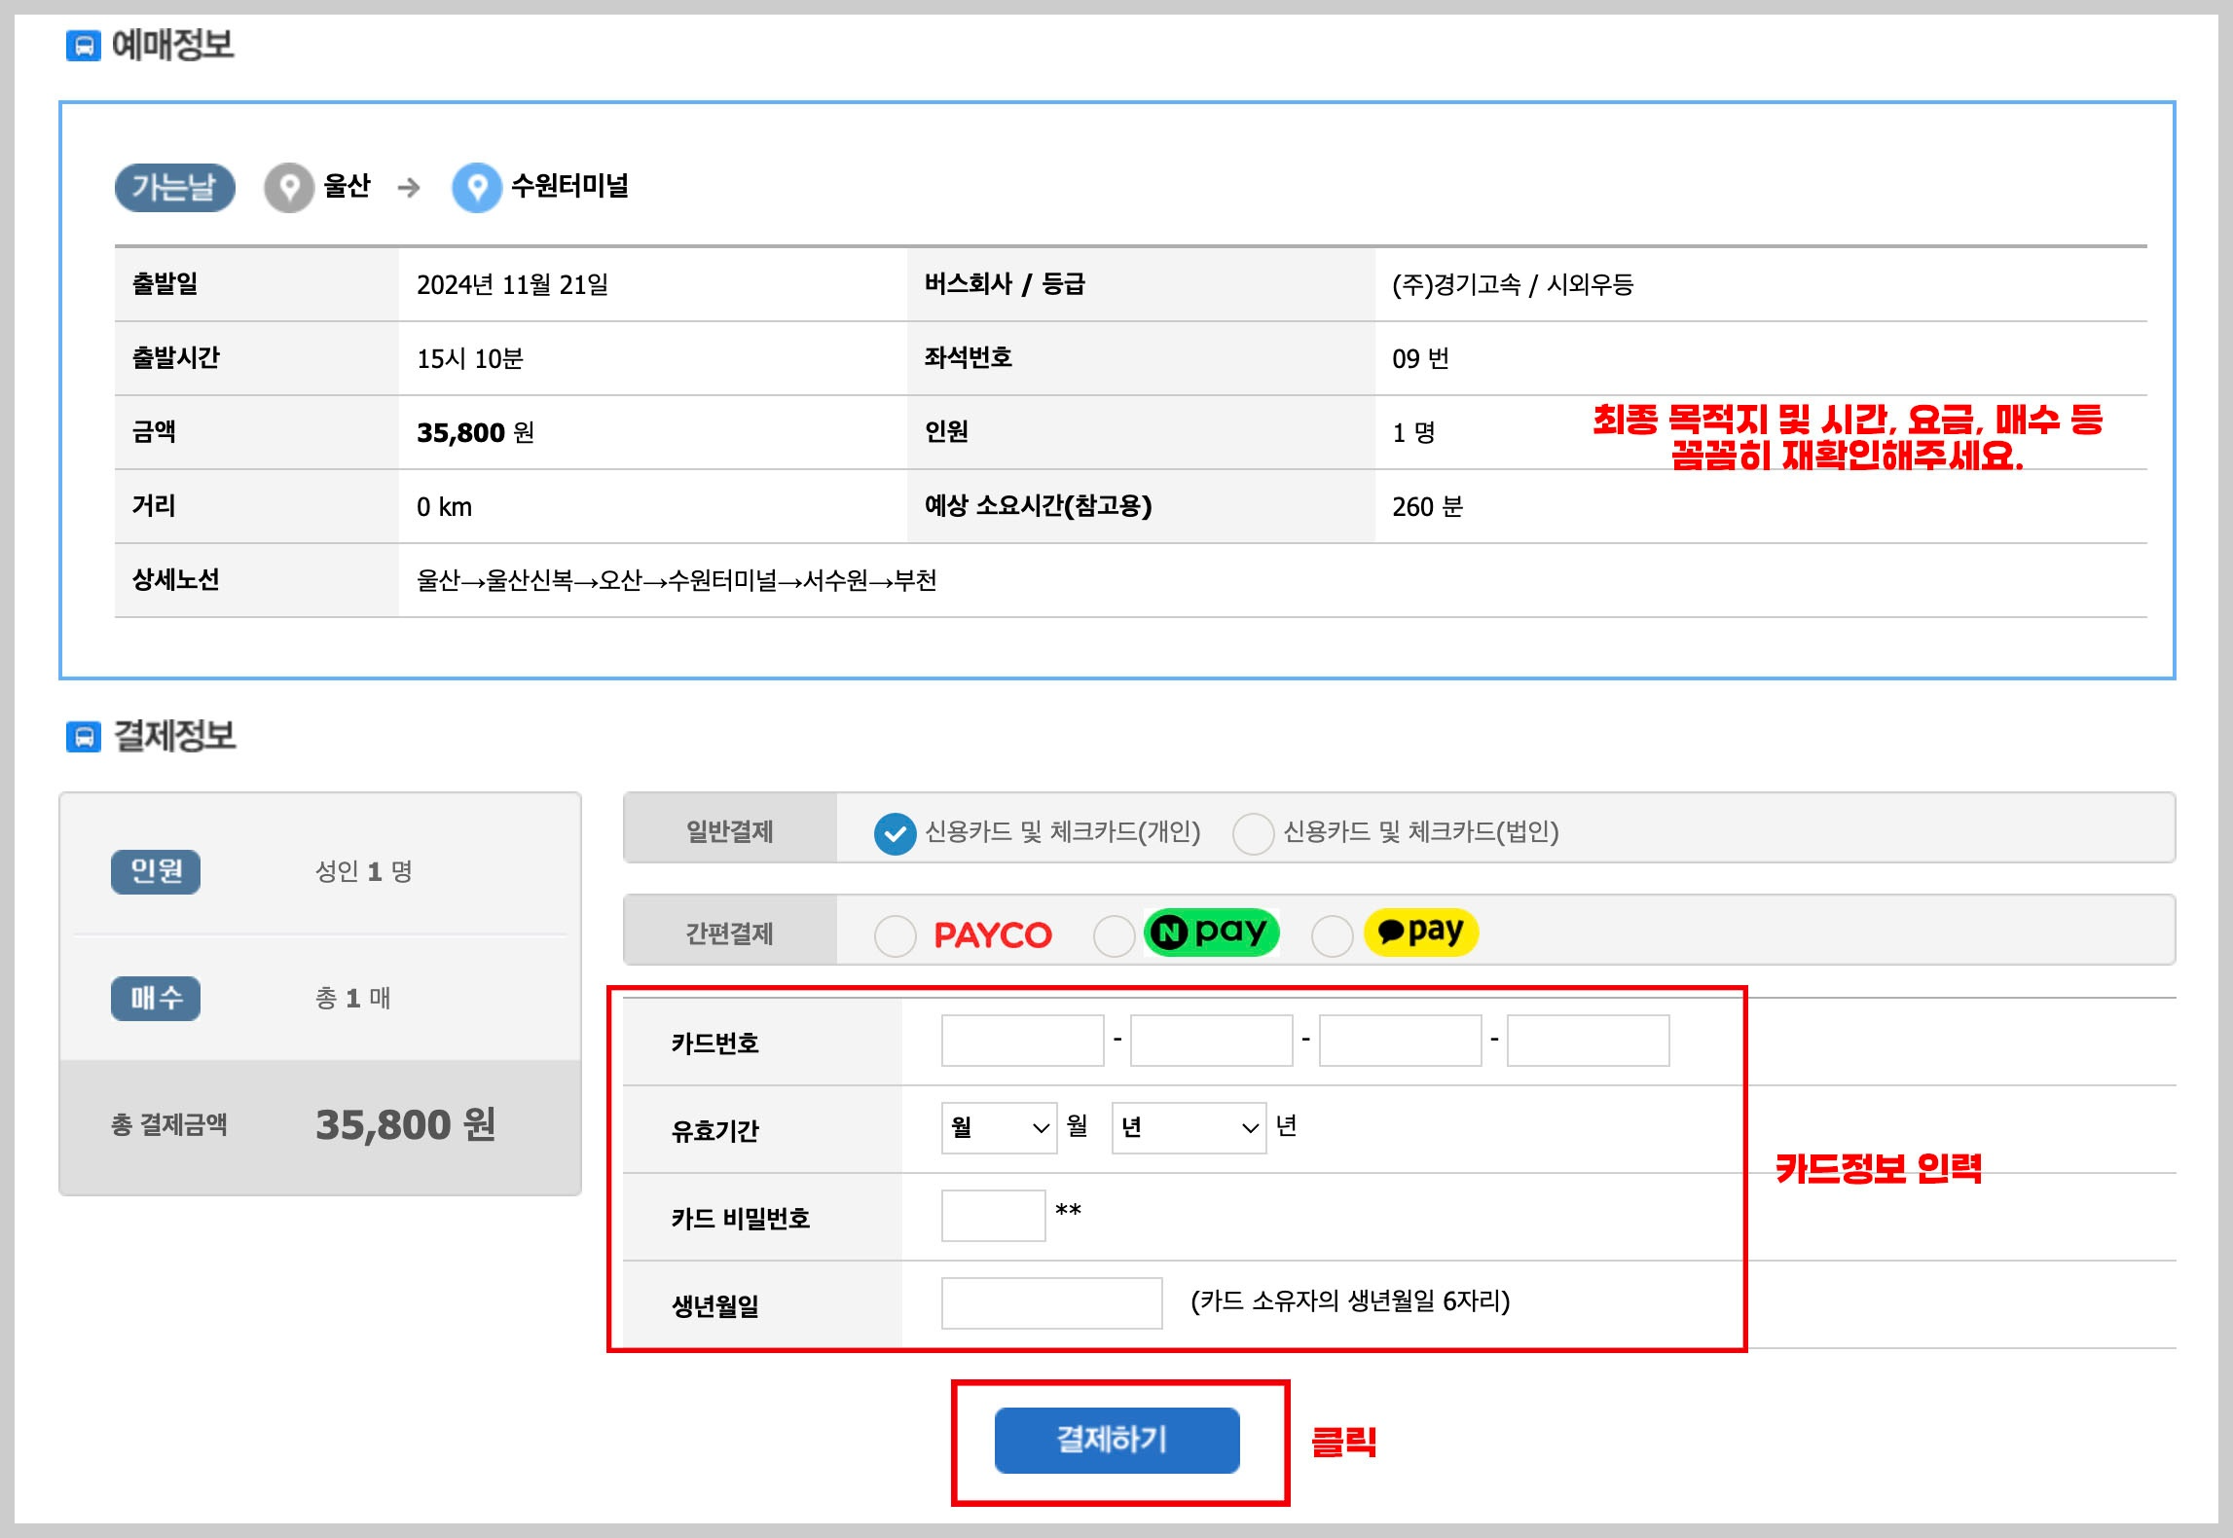Click the location pin icon beside 울산
2233x1538 pixels.
287,185
